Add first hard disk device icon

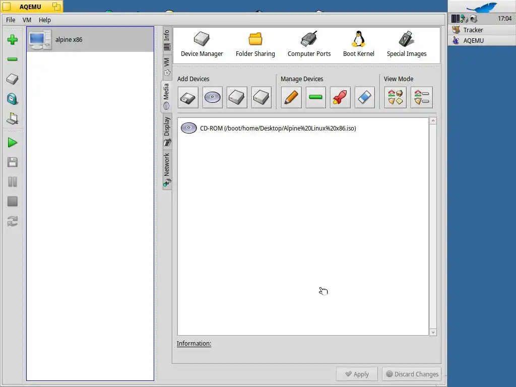click(x=237, y=97)
